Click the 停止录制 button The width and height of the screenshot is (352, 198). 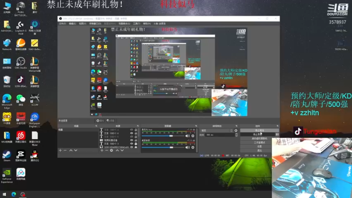257,135
